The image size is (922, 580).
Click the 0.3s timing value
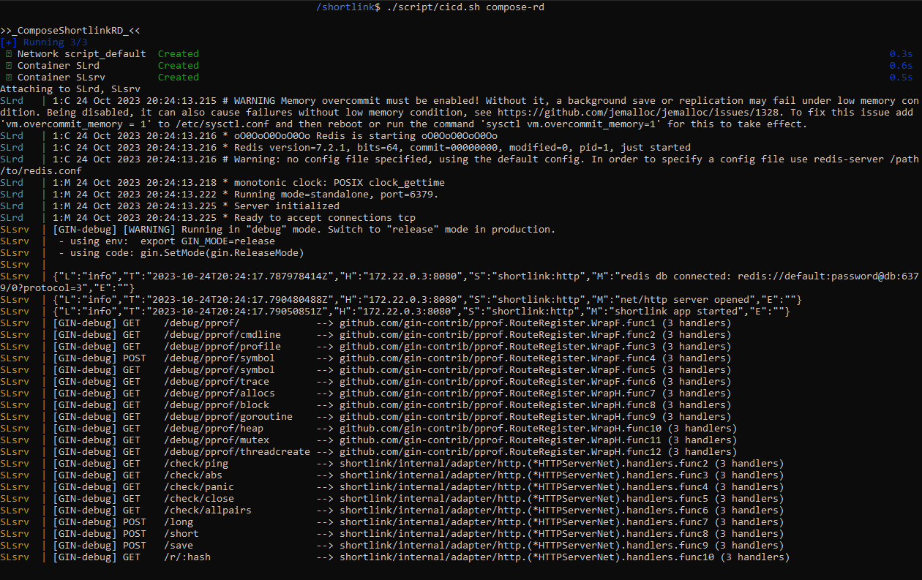(x=901, y=54)
